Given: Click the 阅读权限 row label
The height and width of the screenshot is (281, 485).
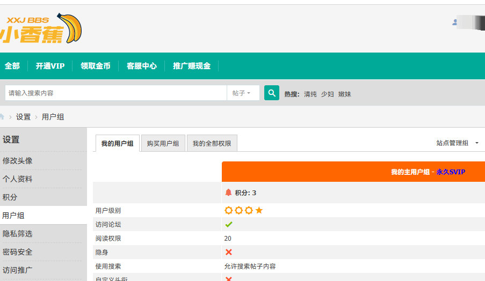Looking at the screenshot, I should pos(108,239).
